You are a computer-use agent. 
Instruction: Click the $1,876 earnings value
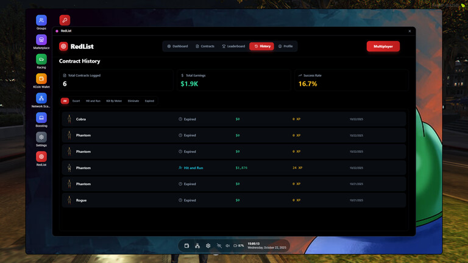(241, 168)
